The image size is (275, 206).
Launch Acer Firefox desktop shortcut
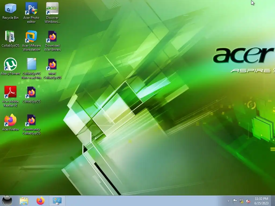pyautogui.click(x=10, y=122)
